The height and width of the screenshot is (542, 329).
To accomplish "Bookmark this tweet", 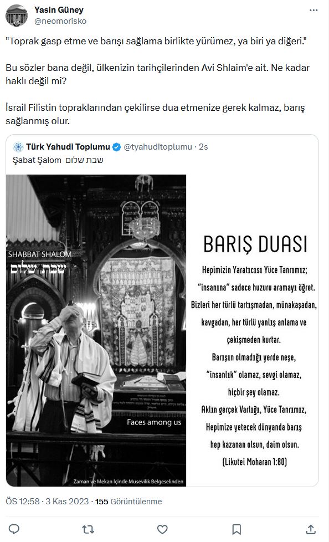I will [x=237, y=529].
